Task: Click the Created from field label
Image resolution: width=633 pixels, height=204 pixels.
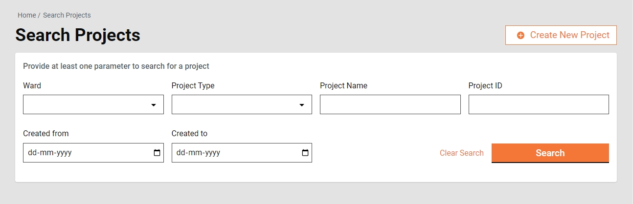Action: (x=45, y=133)
